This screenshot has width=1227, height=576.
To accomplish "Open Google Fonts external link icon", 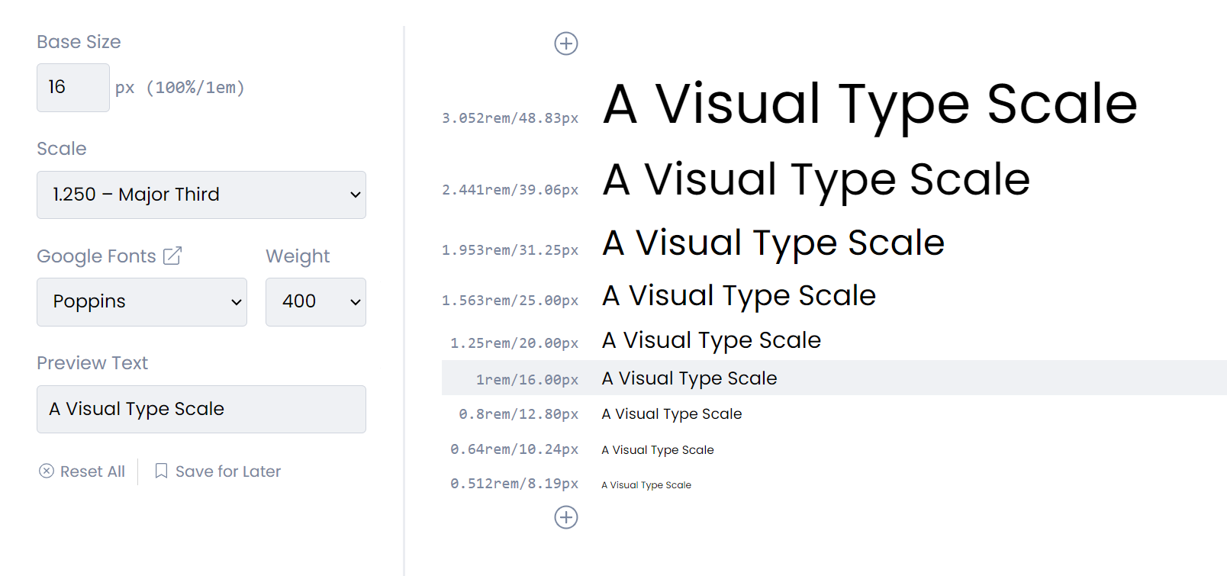I will [172, 256].
